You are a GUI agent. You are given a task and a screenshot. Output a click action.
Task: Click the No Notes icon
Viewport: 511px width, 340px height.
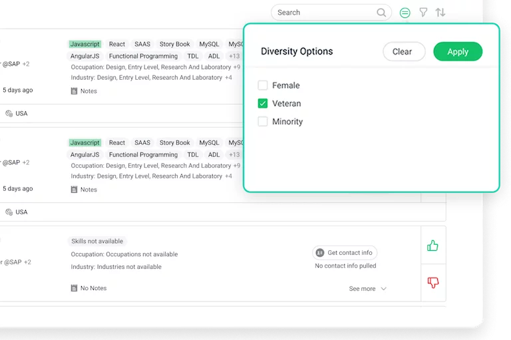[x=75, y=288]
